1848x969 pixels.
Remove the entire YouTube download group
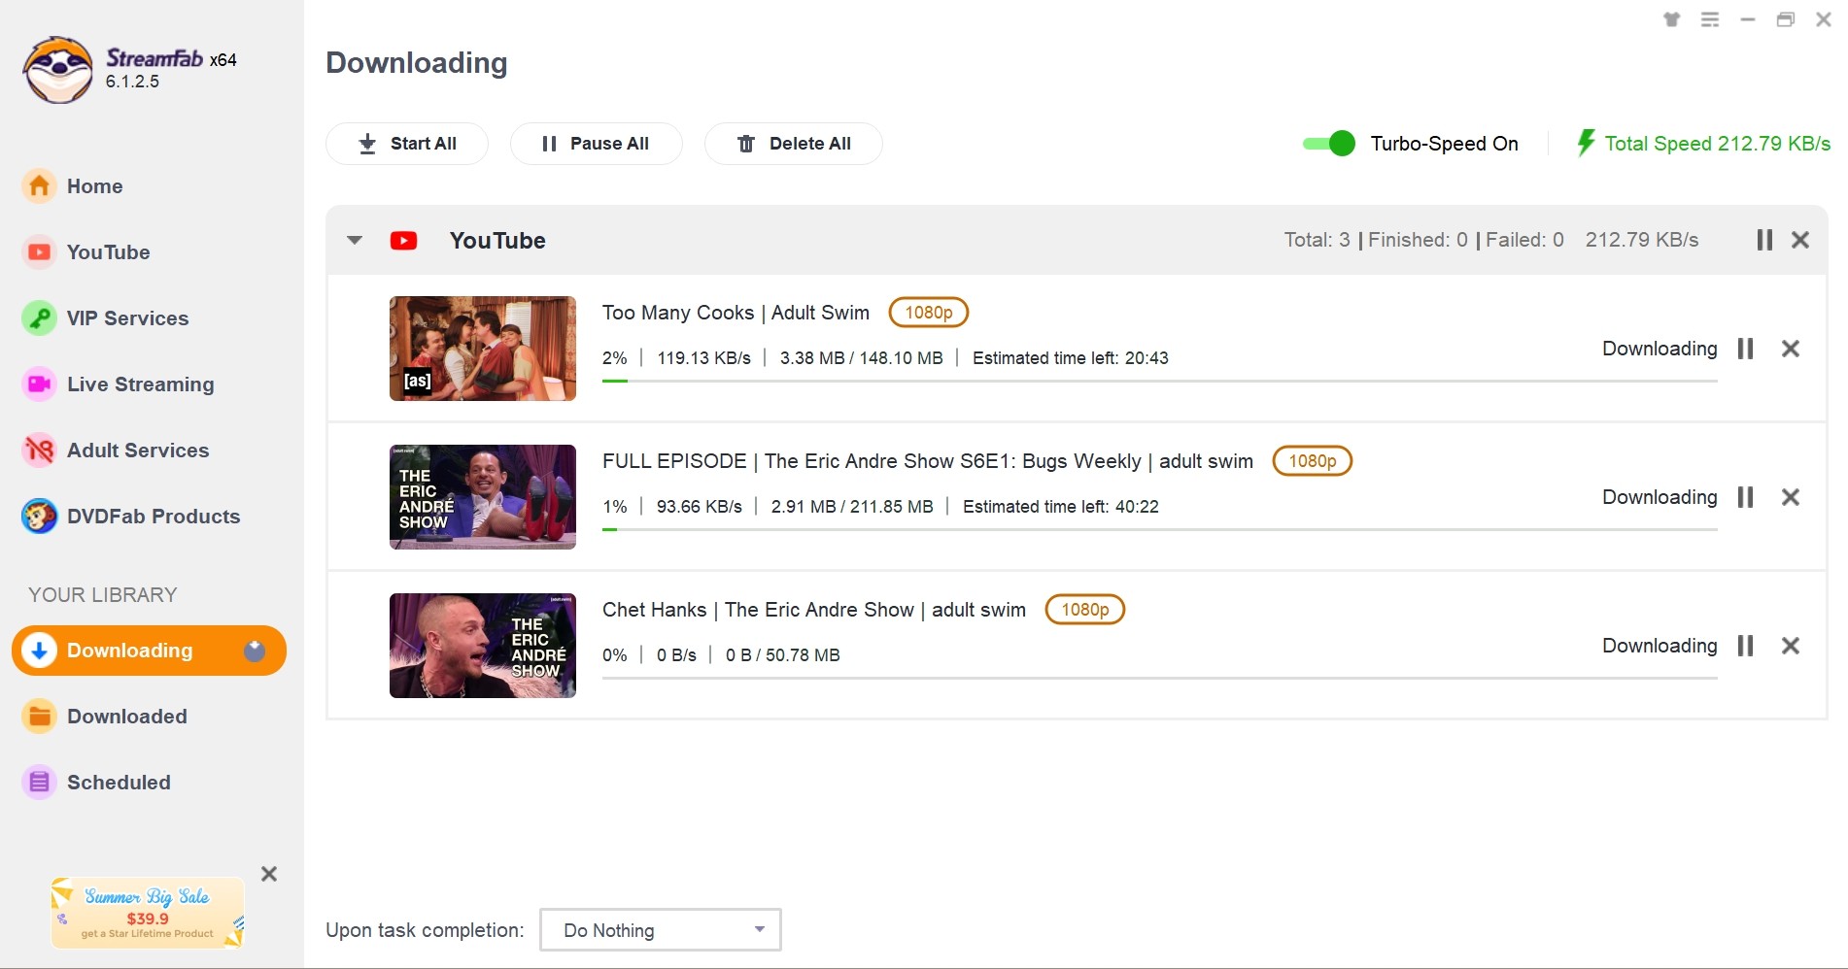tap(1799, 240)
